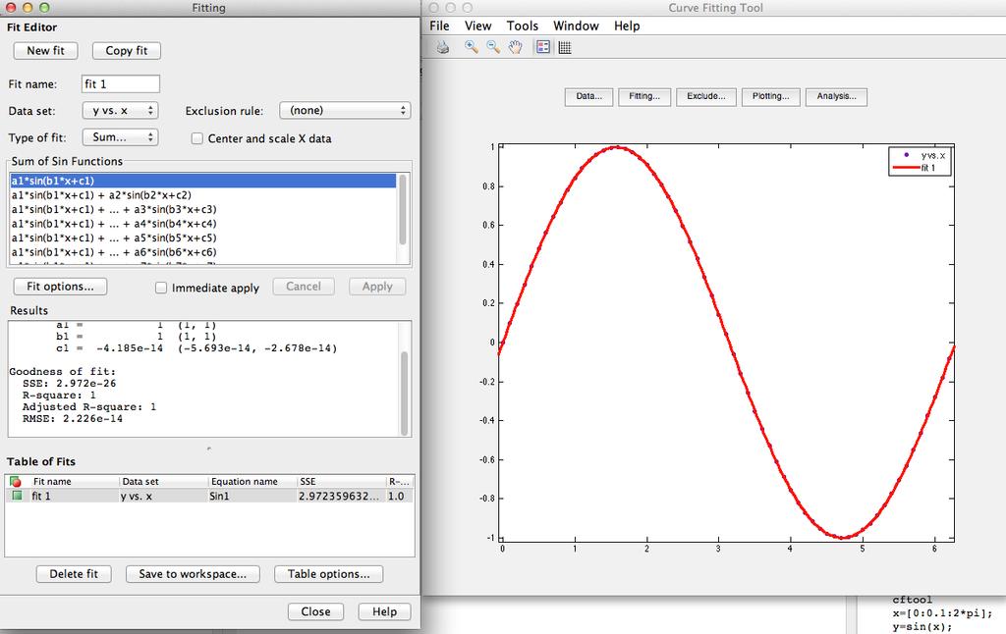Select equation a1*sin(b1*x+c1)
1006x634 pixels.
coord(203,181)
